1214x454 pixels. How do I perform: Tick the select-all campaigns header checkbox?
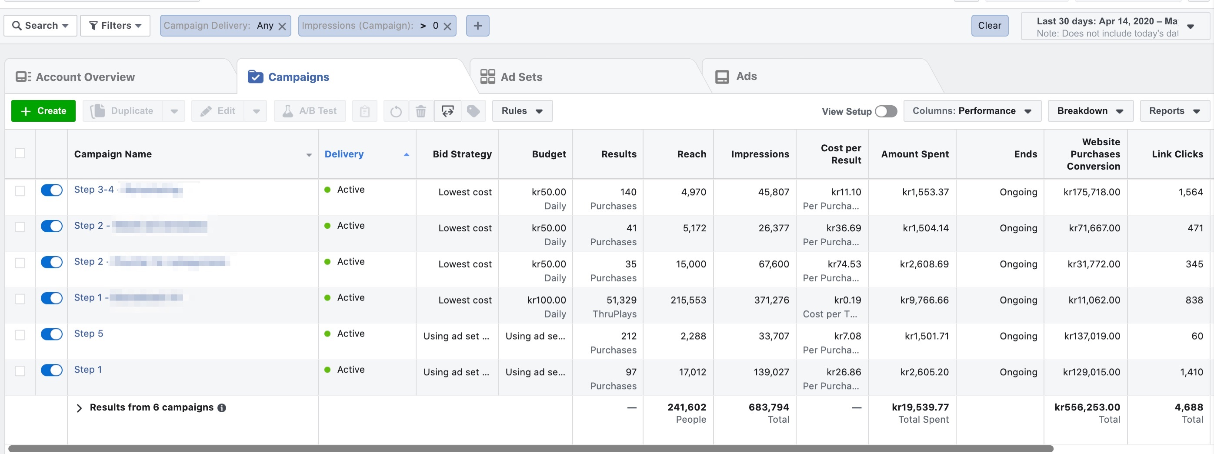click(x=20, y=153)
